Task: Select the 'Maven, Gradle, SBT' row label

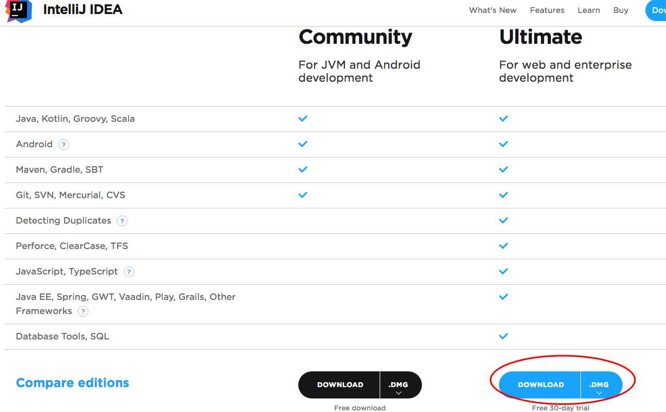Action: point(60,170)
